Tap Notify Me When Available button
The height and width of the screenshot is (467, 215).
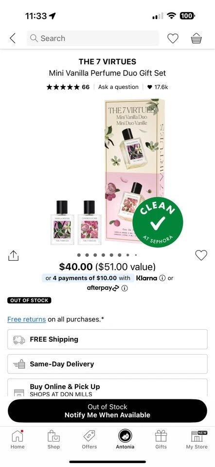pos(107,411)
